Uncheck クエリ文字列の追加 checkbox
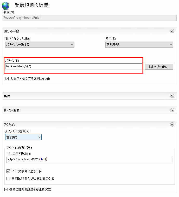 point(8,171)
